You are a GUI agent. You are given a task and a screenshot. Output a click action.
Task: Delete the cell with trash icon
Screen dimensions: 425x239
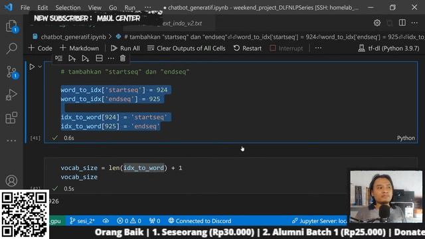pyautogui.click(x=122, y=58)
